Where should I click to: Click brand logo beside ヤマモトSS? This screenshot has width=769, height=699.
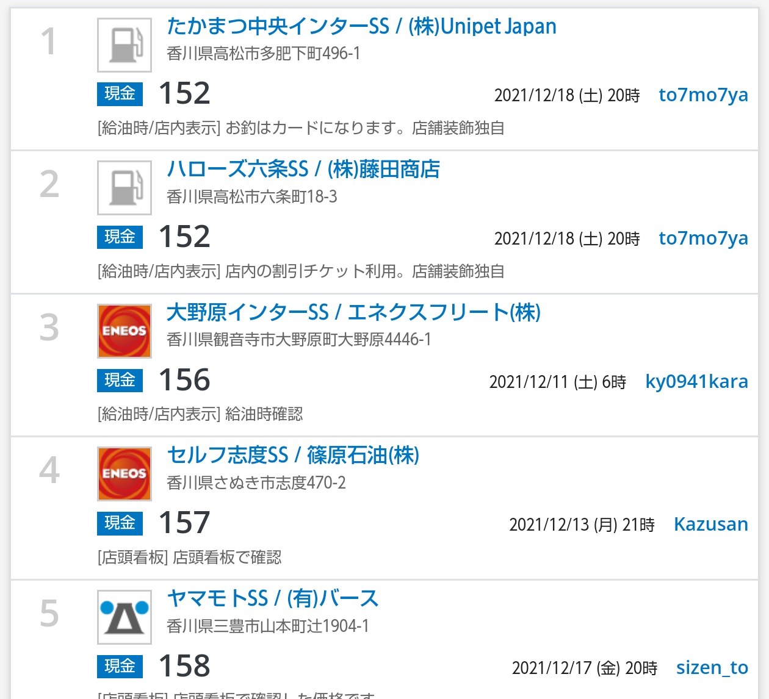pos(125,617)
